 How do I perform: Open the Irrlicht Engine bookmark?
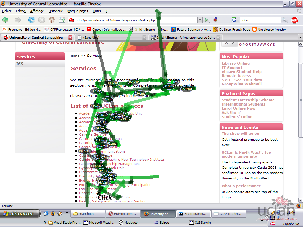(149, 29)
